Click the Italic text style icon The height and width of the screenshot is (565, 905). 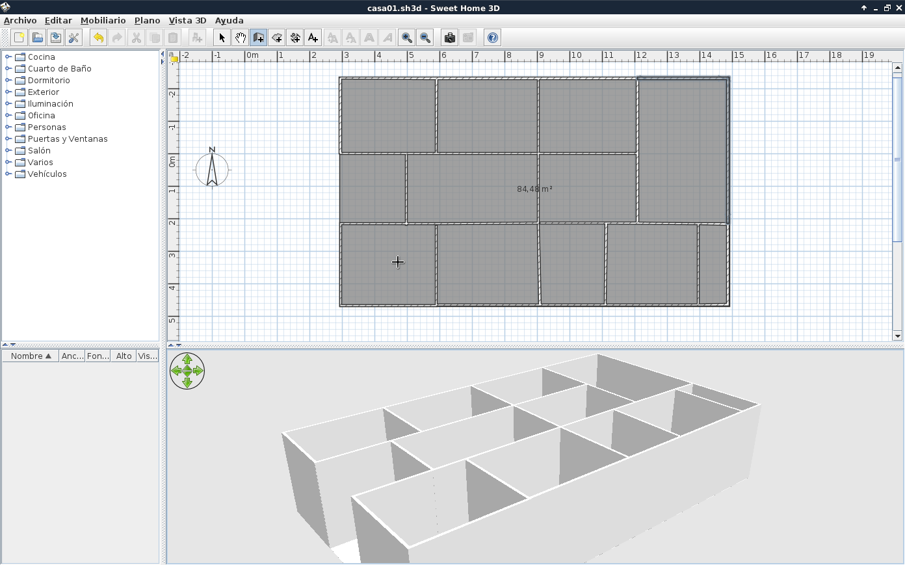pyautogui.click(x=387, y=38)
